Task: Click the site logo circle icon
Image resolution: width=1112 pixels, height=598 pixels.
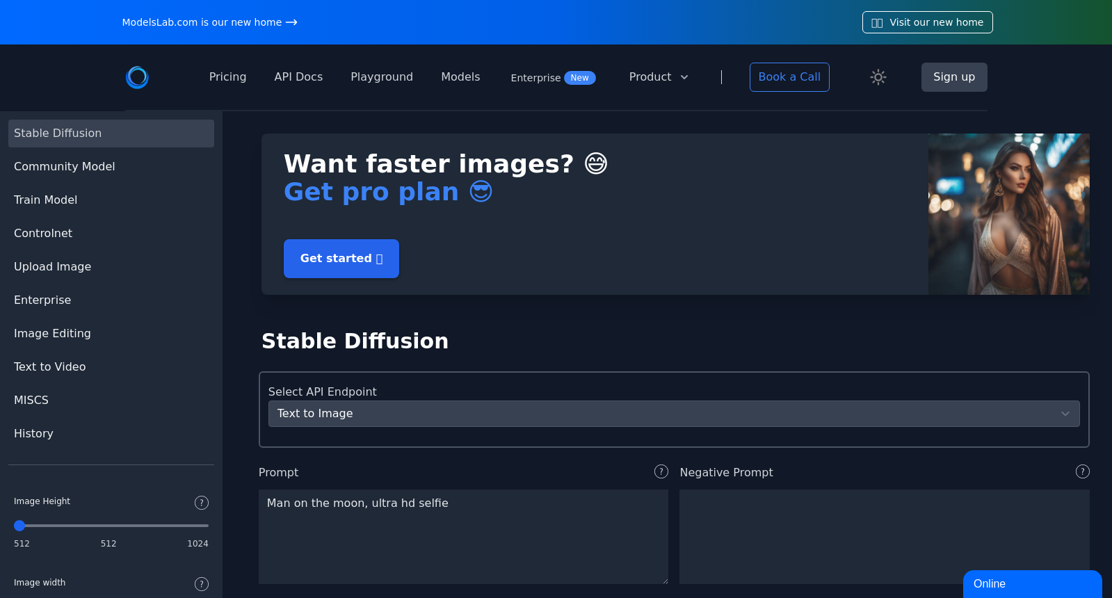Action: coord(137,77)
